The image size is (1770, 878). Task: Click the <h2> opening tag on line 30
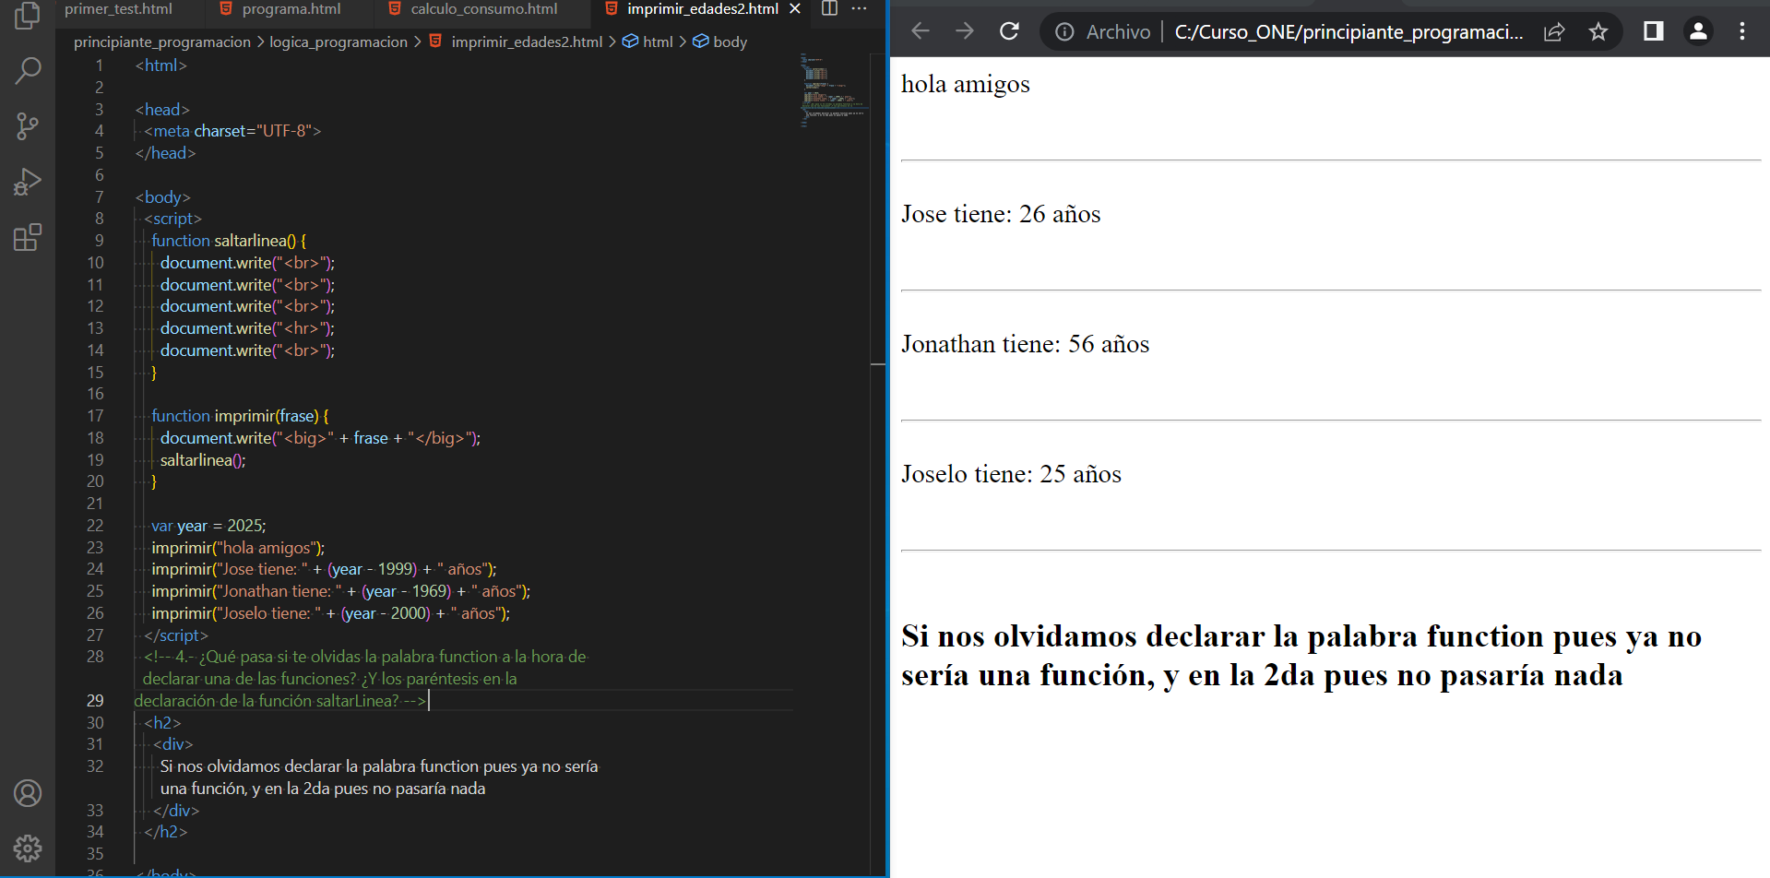162,723
